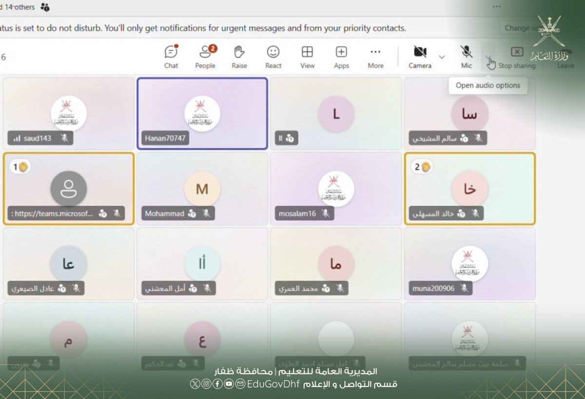Viewport: 585px width, 399px height.
Task: Select the سالم المشيخي participant tile
Action: tap(470, 113)
